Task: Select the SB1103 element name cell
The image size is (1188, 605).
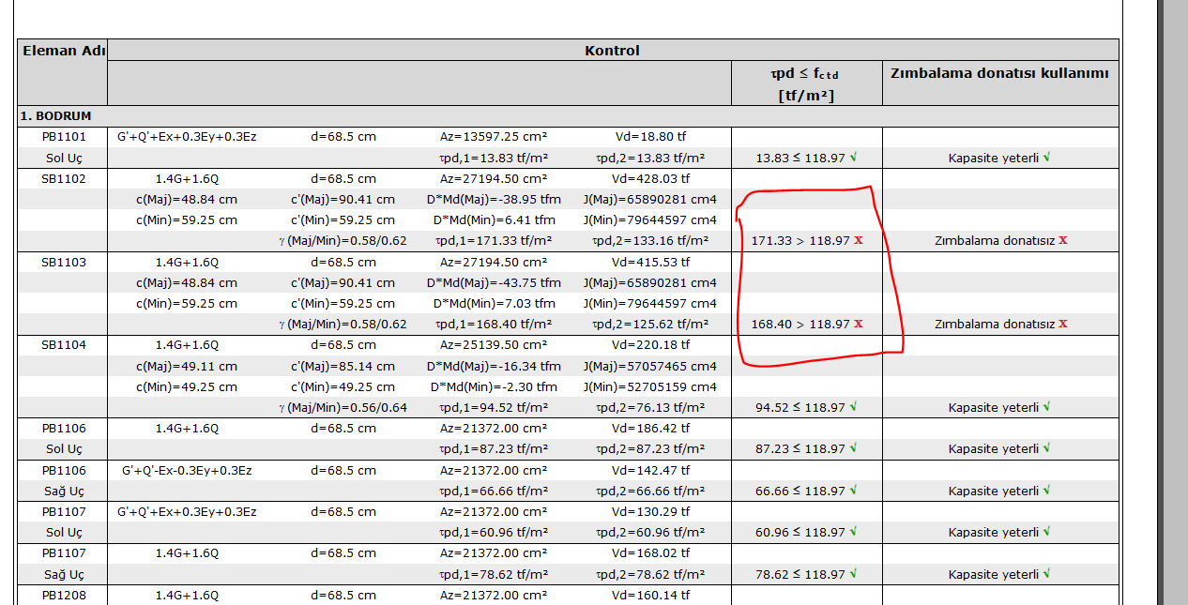Action: [x=63, y=262]
